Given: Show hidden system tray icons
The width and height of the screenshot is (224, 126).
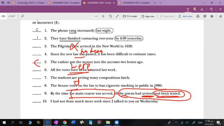Looking at the screenshot, I should coord(176,122).
